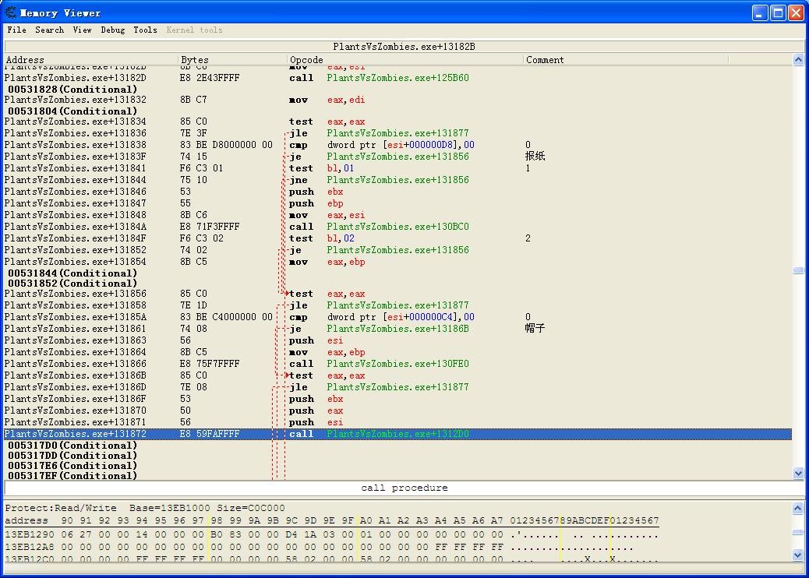Click je target PlantsVsZombies.exe+13186B
The height and width of the screenshot is (578, 809).
tap(397, 329)
